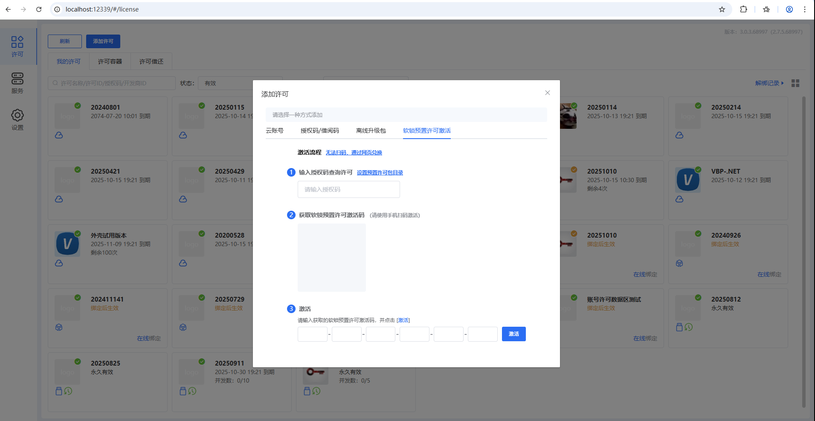Click the lock icon on the 20250812 card

tap(679, 327)
